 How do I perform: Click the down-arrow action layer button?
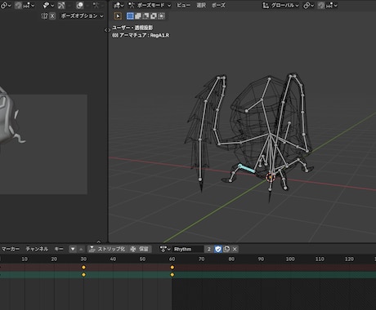[73, 249]
